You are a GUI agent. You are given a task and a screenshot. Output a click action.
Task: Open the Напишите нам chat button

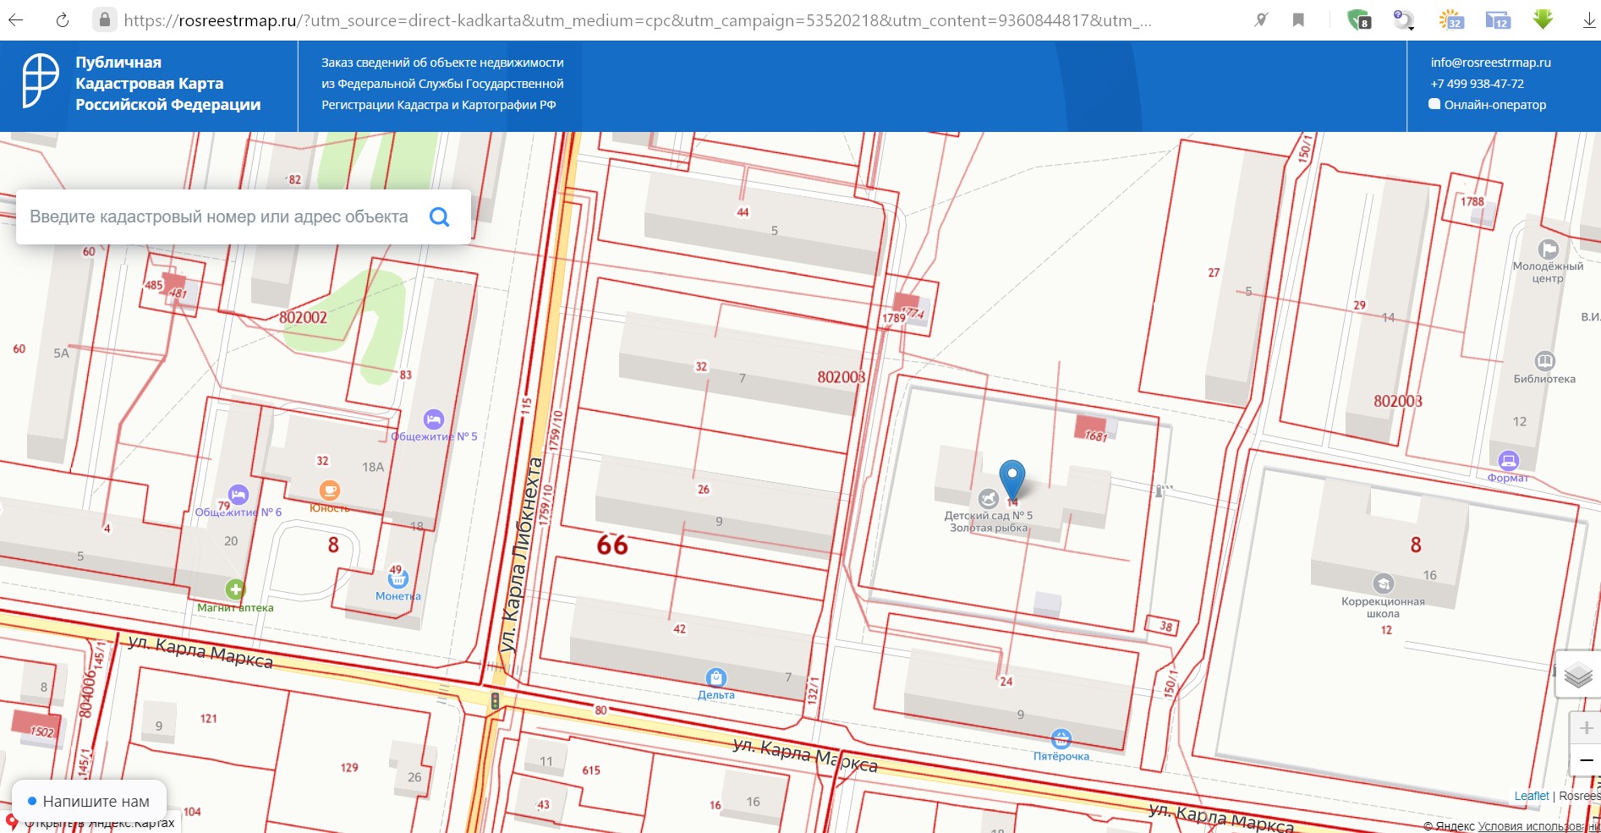[89, 801]
